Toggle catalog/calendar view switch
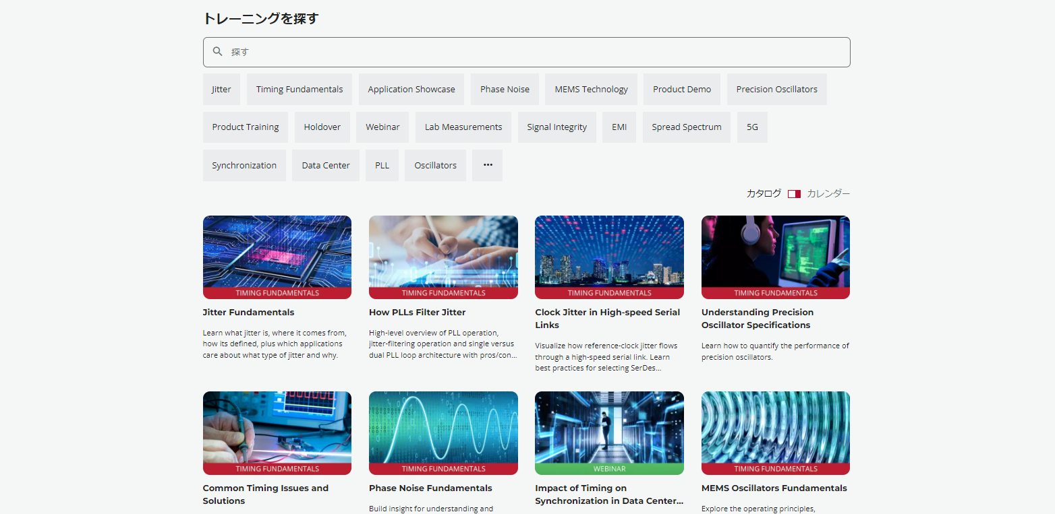This screenshot has height=514, width=1055. tap(794, 194)
